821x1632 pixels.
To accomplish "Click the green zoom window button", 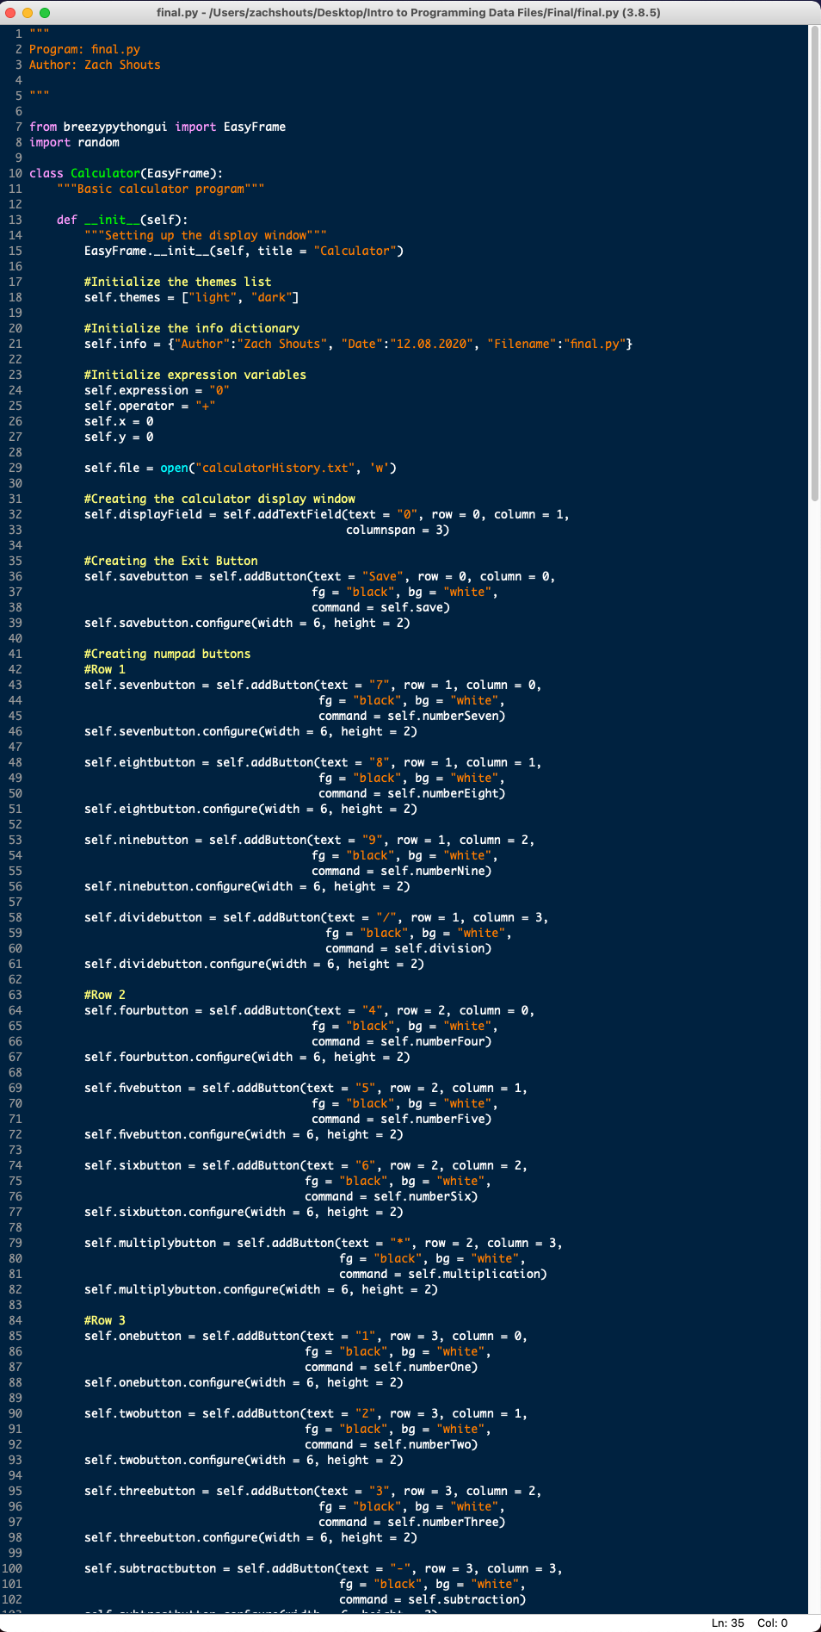I will point(45,13).
